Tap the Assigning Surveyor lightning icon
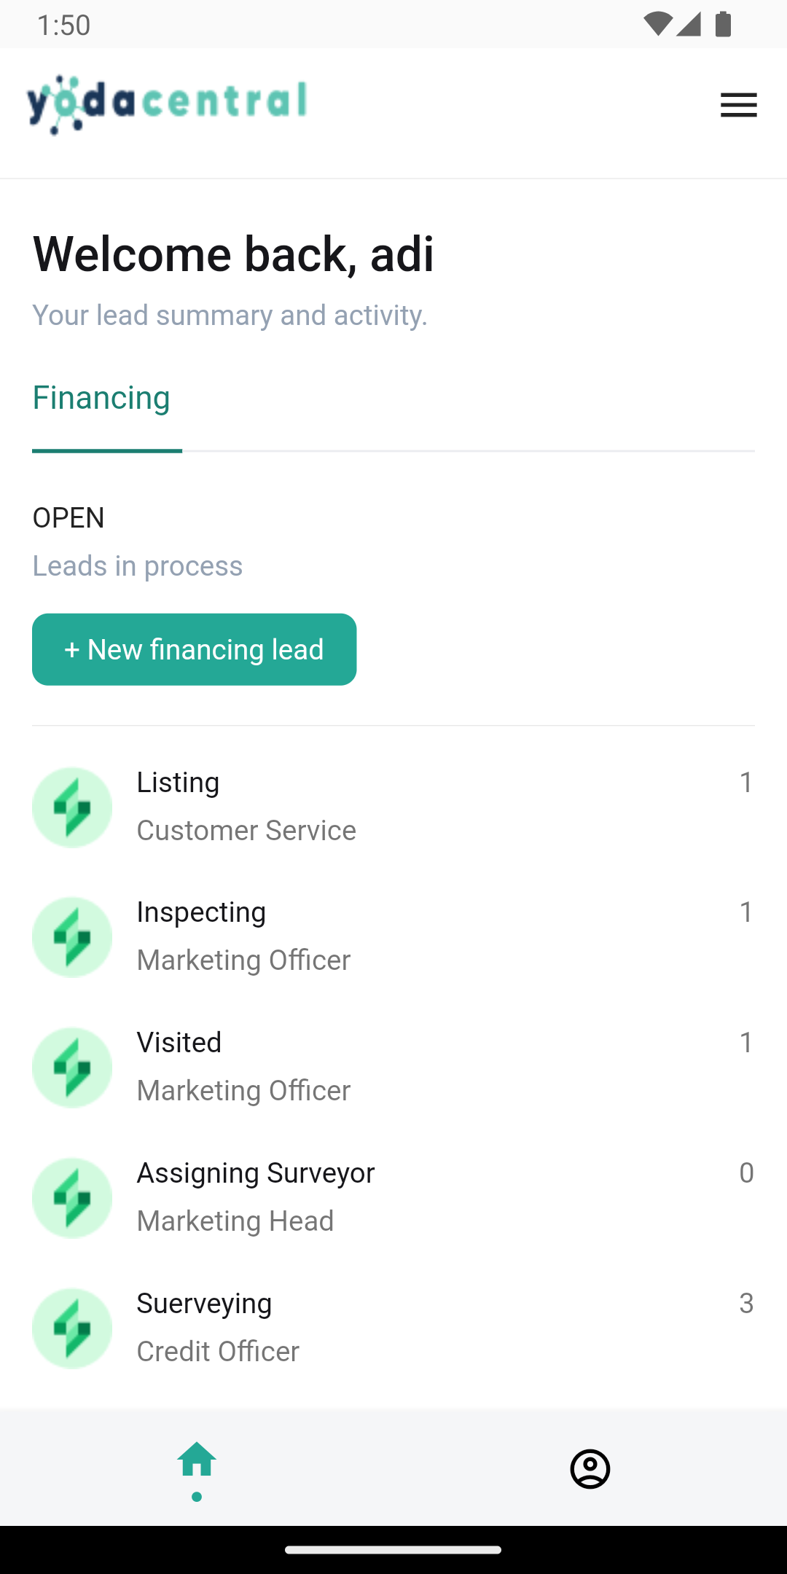The height and width of the screenshot is (1574, 787). 72,1198
